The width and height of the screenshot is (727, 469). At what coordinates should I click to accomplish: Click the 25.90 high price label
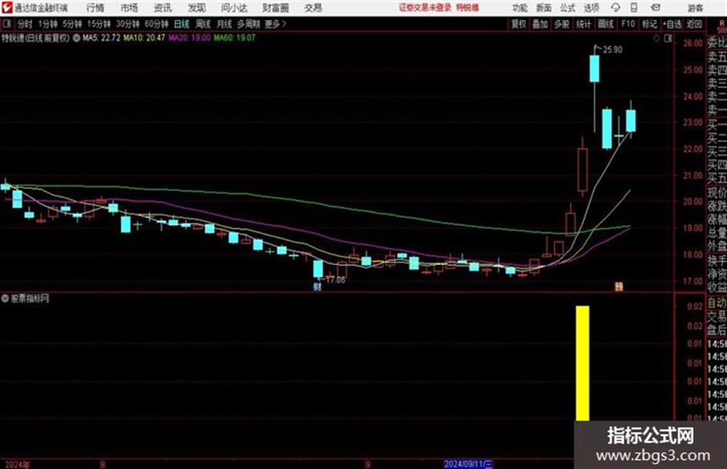pos(612,50)
